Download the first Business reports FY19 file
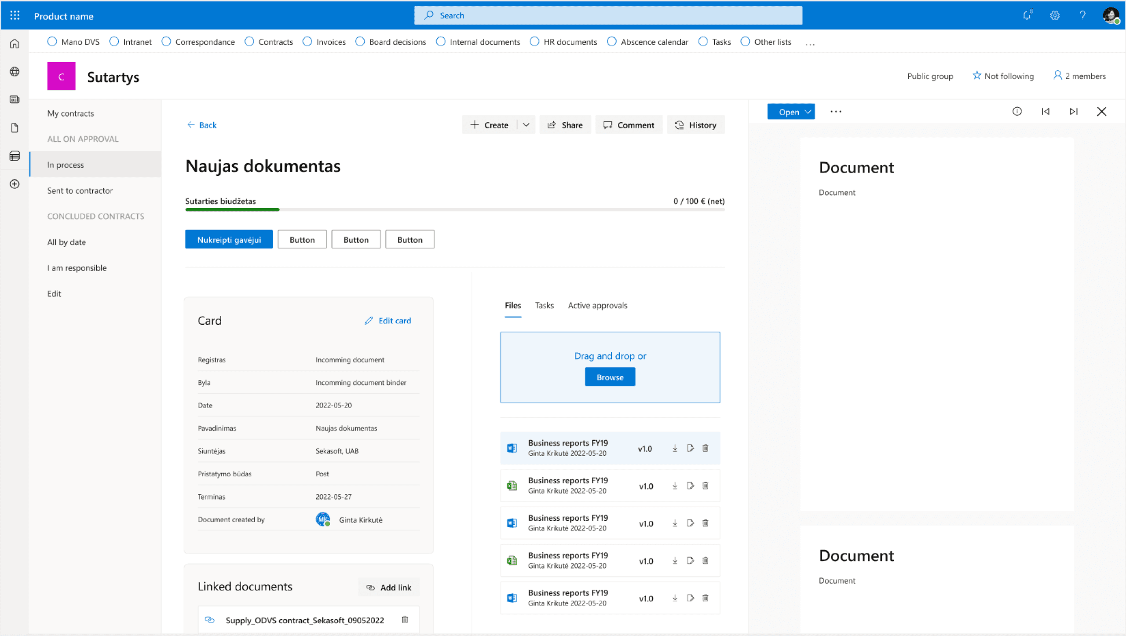The height and width of the screenshot is (636, 1126). pos(675,448)
